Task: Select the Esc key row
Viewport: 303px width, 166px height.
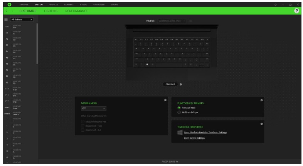Action: tap(20, 27)
